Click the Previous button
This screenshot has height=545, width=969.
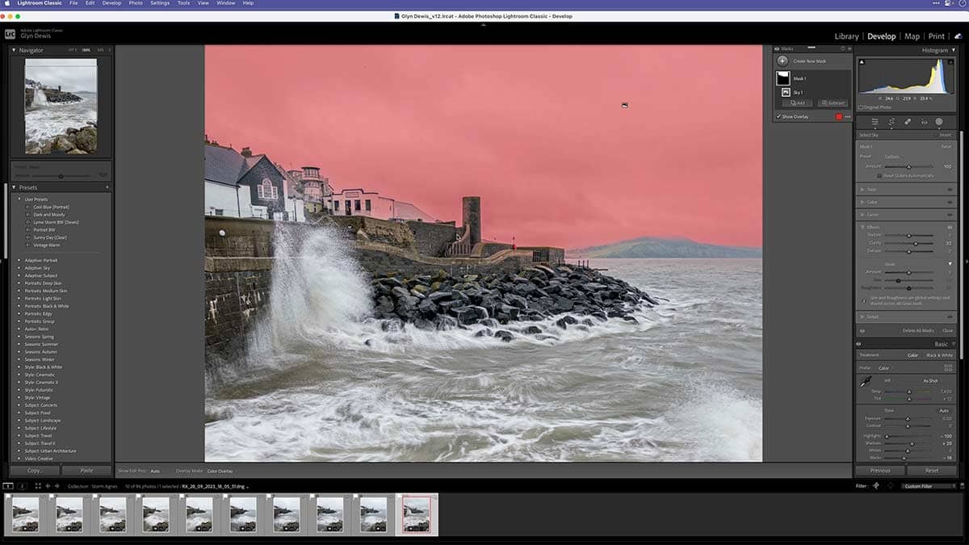[880, 470]
